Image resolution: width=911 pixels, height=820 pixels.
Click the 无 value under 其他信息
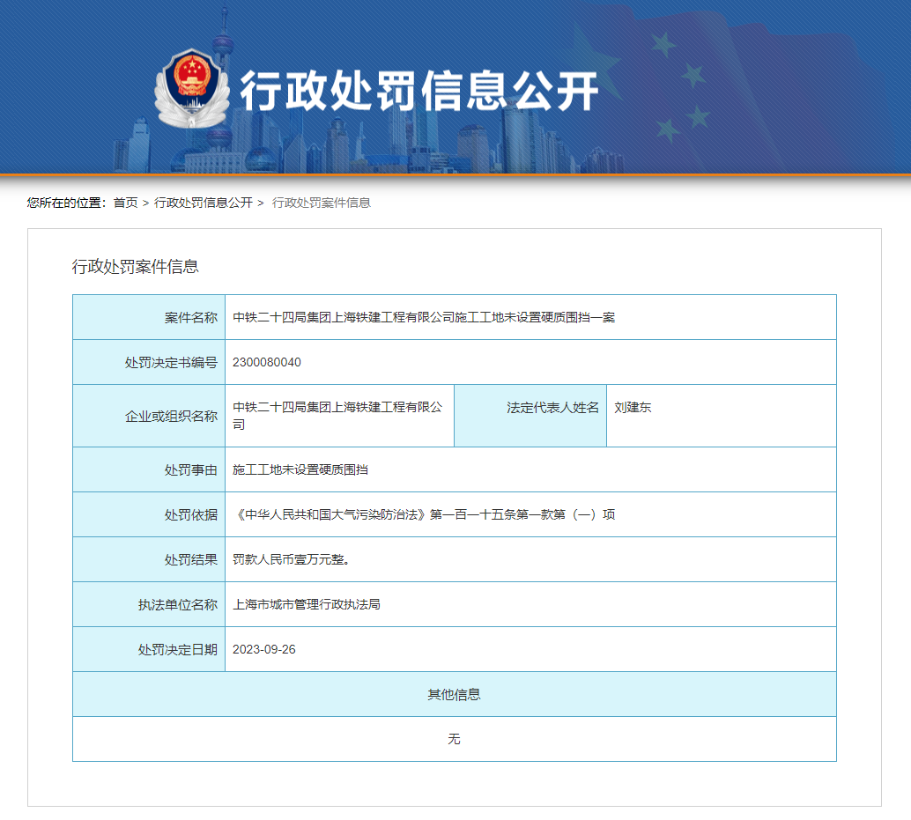coord(455,739)
